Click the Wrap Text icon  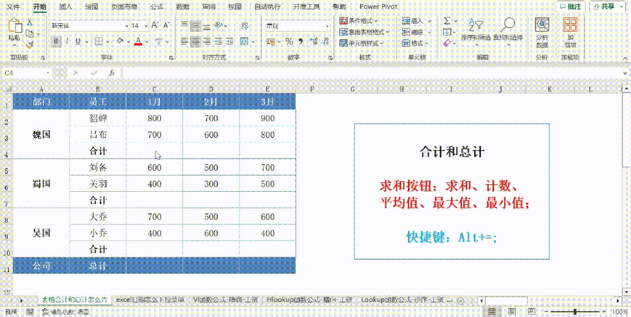(x=245, y=26)
